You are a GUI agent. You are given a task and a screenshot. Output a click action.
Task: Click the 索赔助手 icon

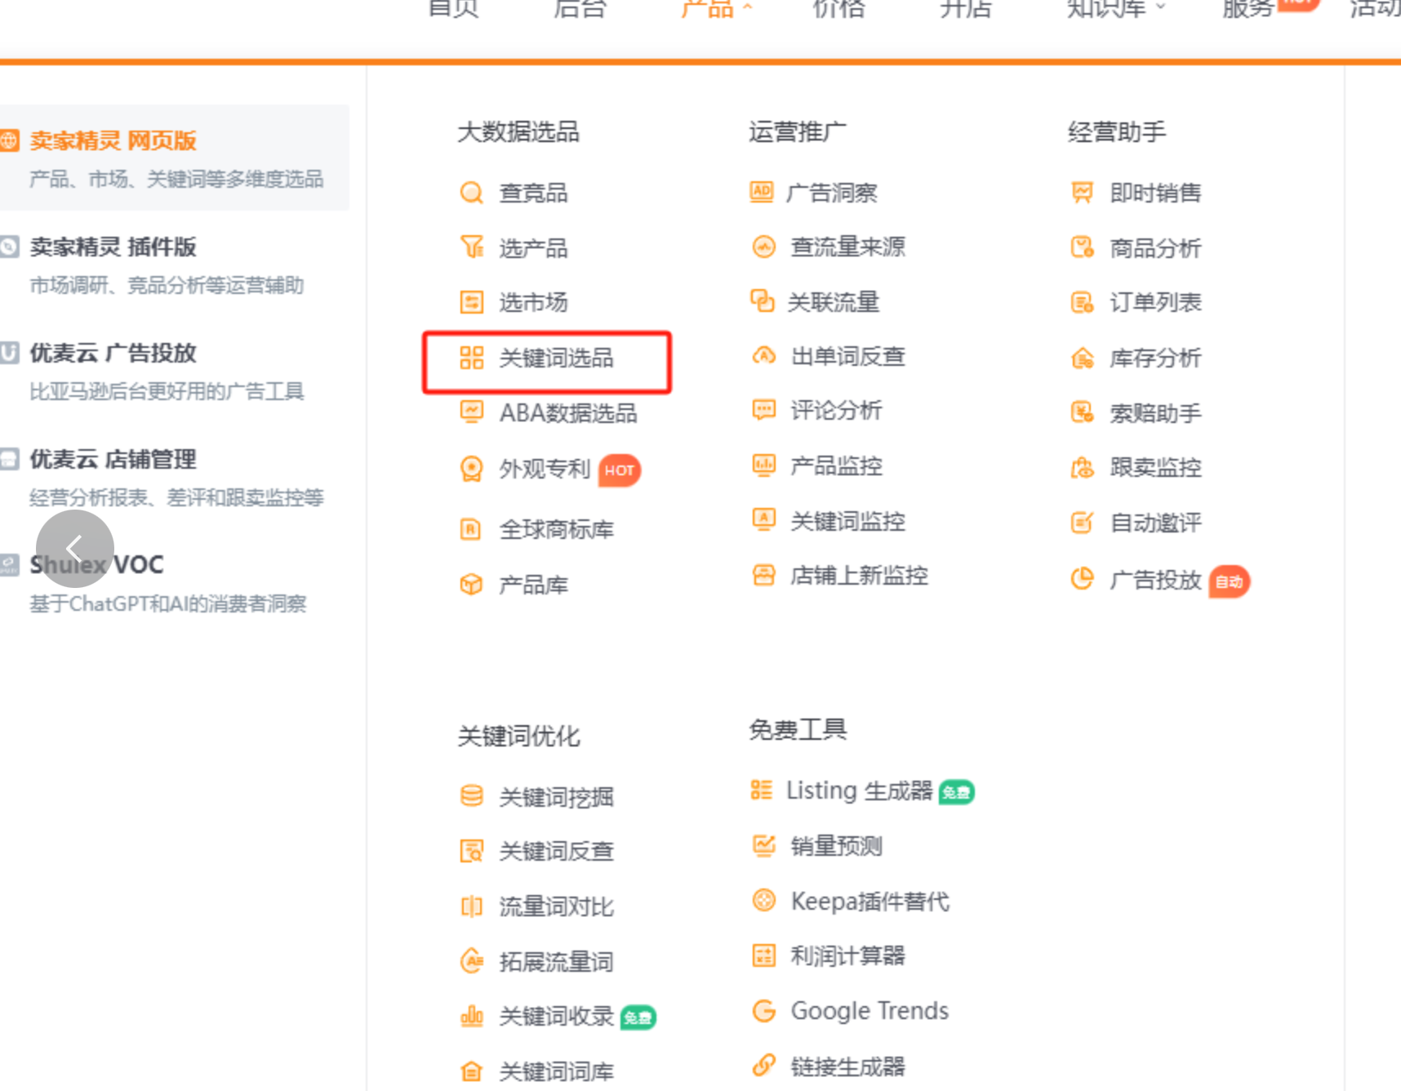coord(1082,413)
